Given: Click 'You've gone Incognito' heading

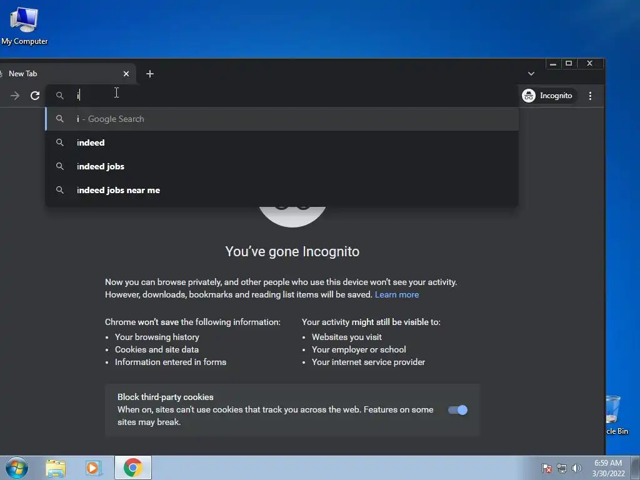Looking at the screenshot, I should pyautogui.click(x=292, y=251).
